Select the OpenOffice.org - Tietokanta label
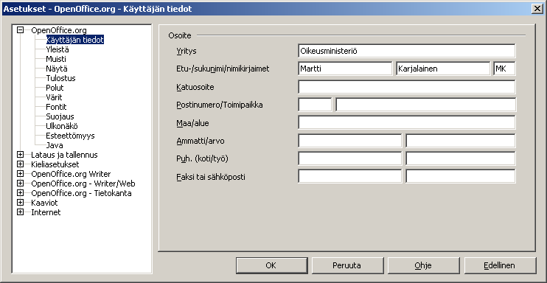Image resolution: width=547 pixels, height=283 pixels. point(81,193)
